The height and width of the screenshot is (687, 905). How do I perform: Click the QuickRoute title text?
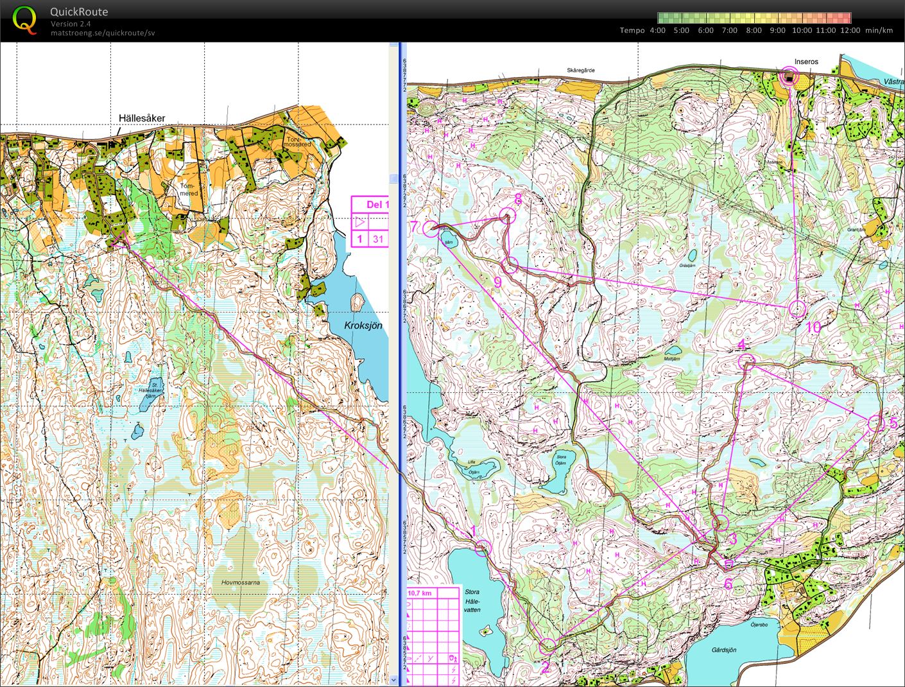(79, 12)
